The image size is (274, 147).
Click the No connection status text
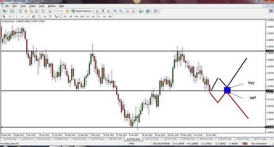[x=259, y=143]
